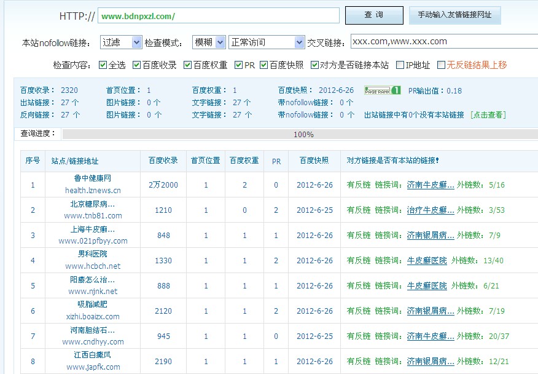Click the green PageRank badge icon

(x=382, y=90)
